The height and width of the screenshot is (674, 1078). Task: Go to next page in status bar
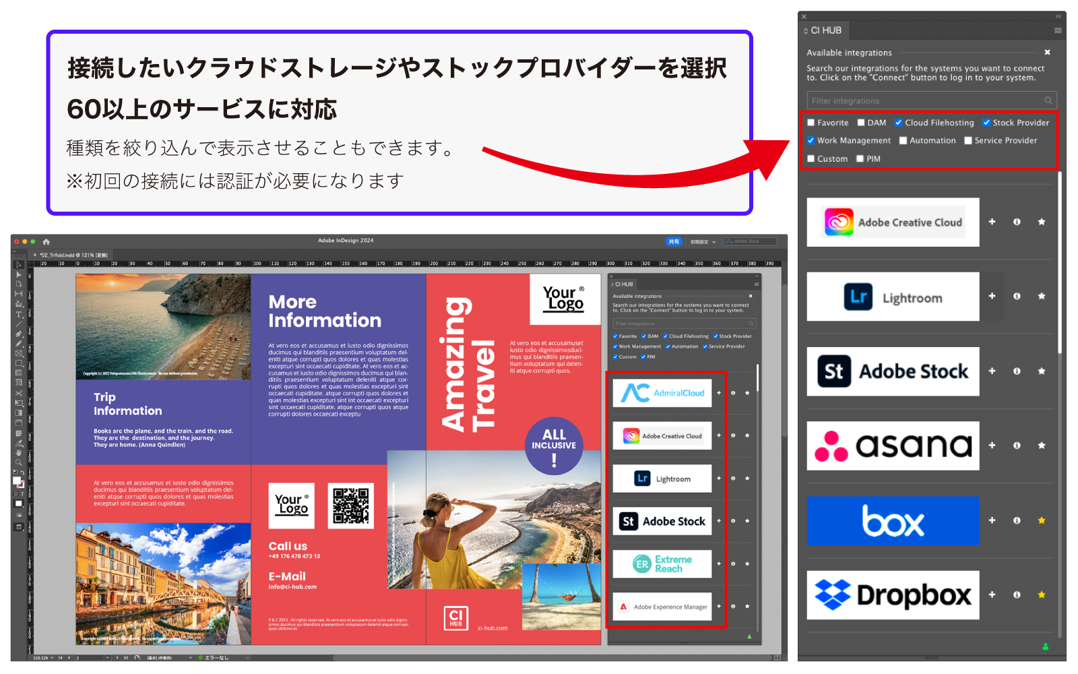click(117, 658)
